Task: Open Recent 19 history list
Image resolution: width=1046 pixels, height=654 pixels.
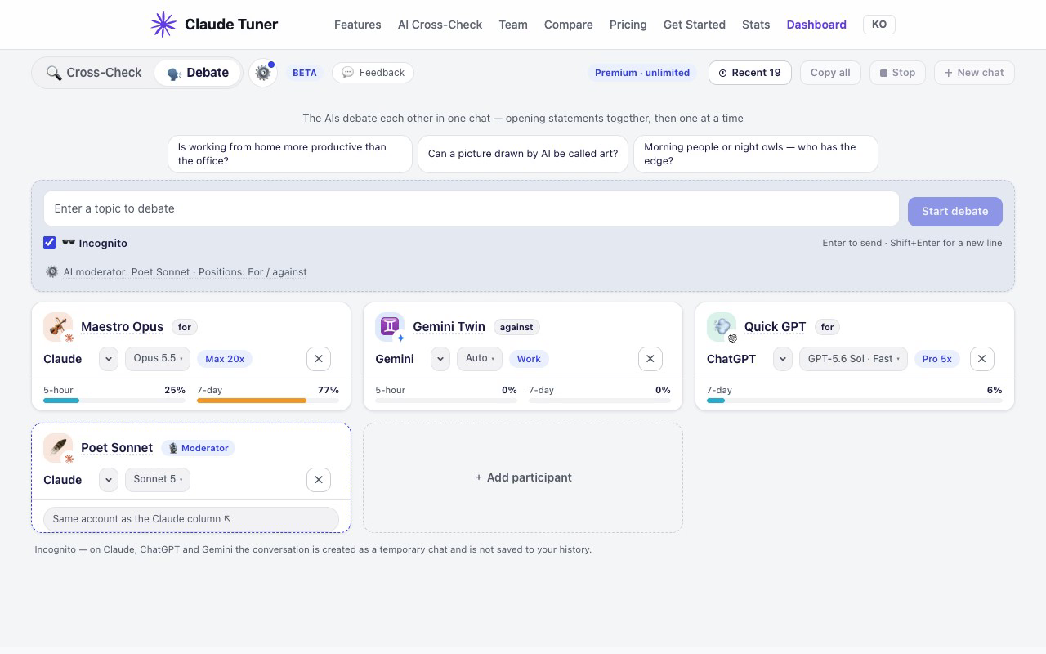Action: [x=750, y=73]
